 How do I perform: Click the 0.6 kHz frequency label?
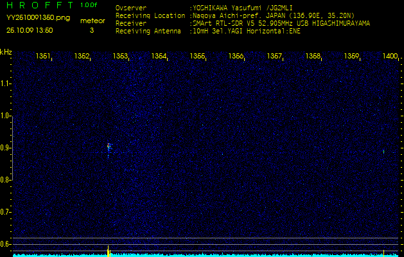click(5, 244)
